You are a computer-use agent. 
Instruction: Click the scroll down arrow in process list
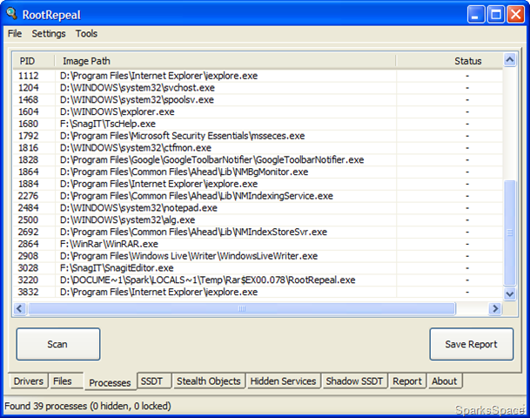click(510, 293)
